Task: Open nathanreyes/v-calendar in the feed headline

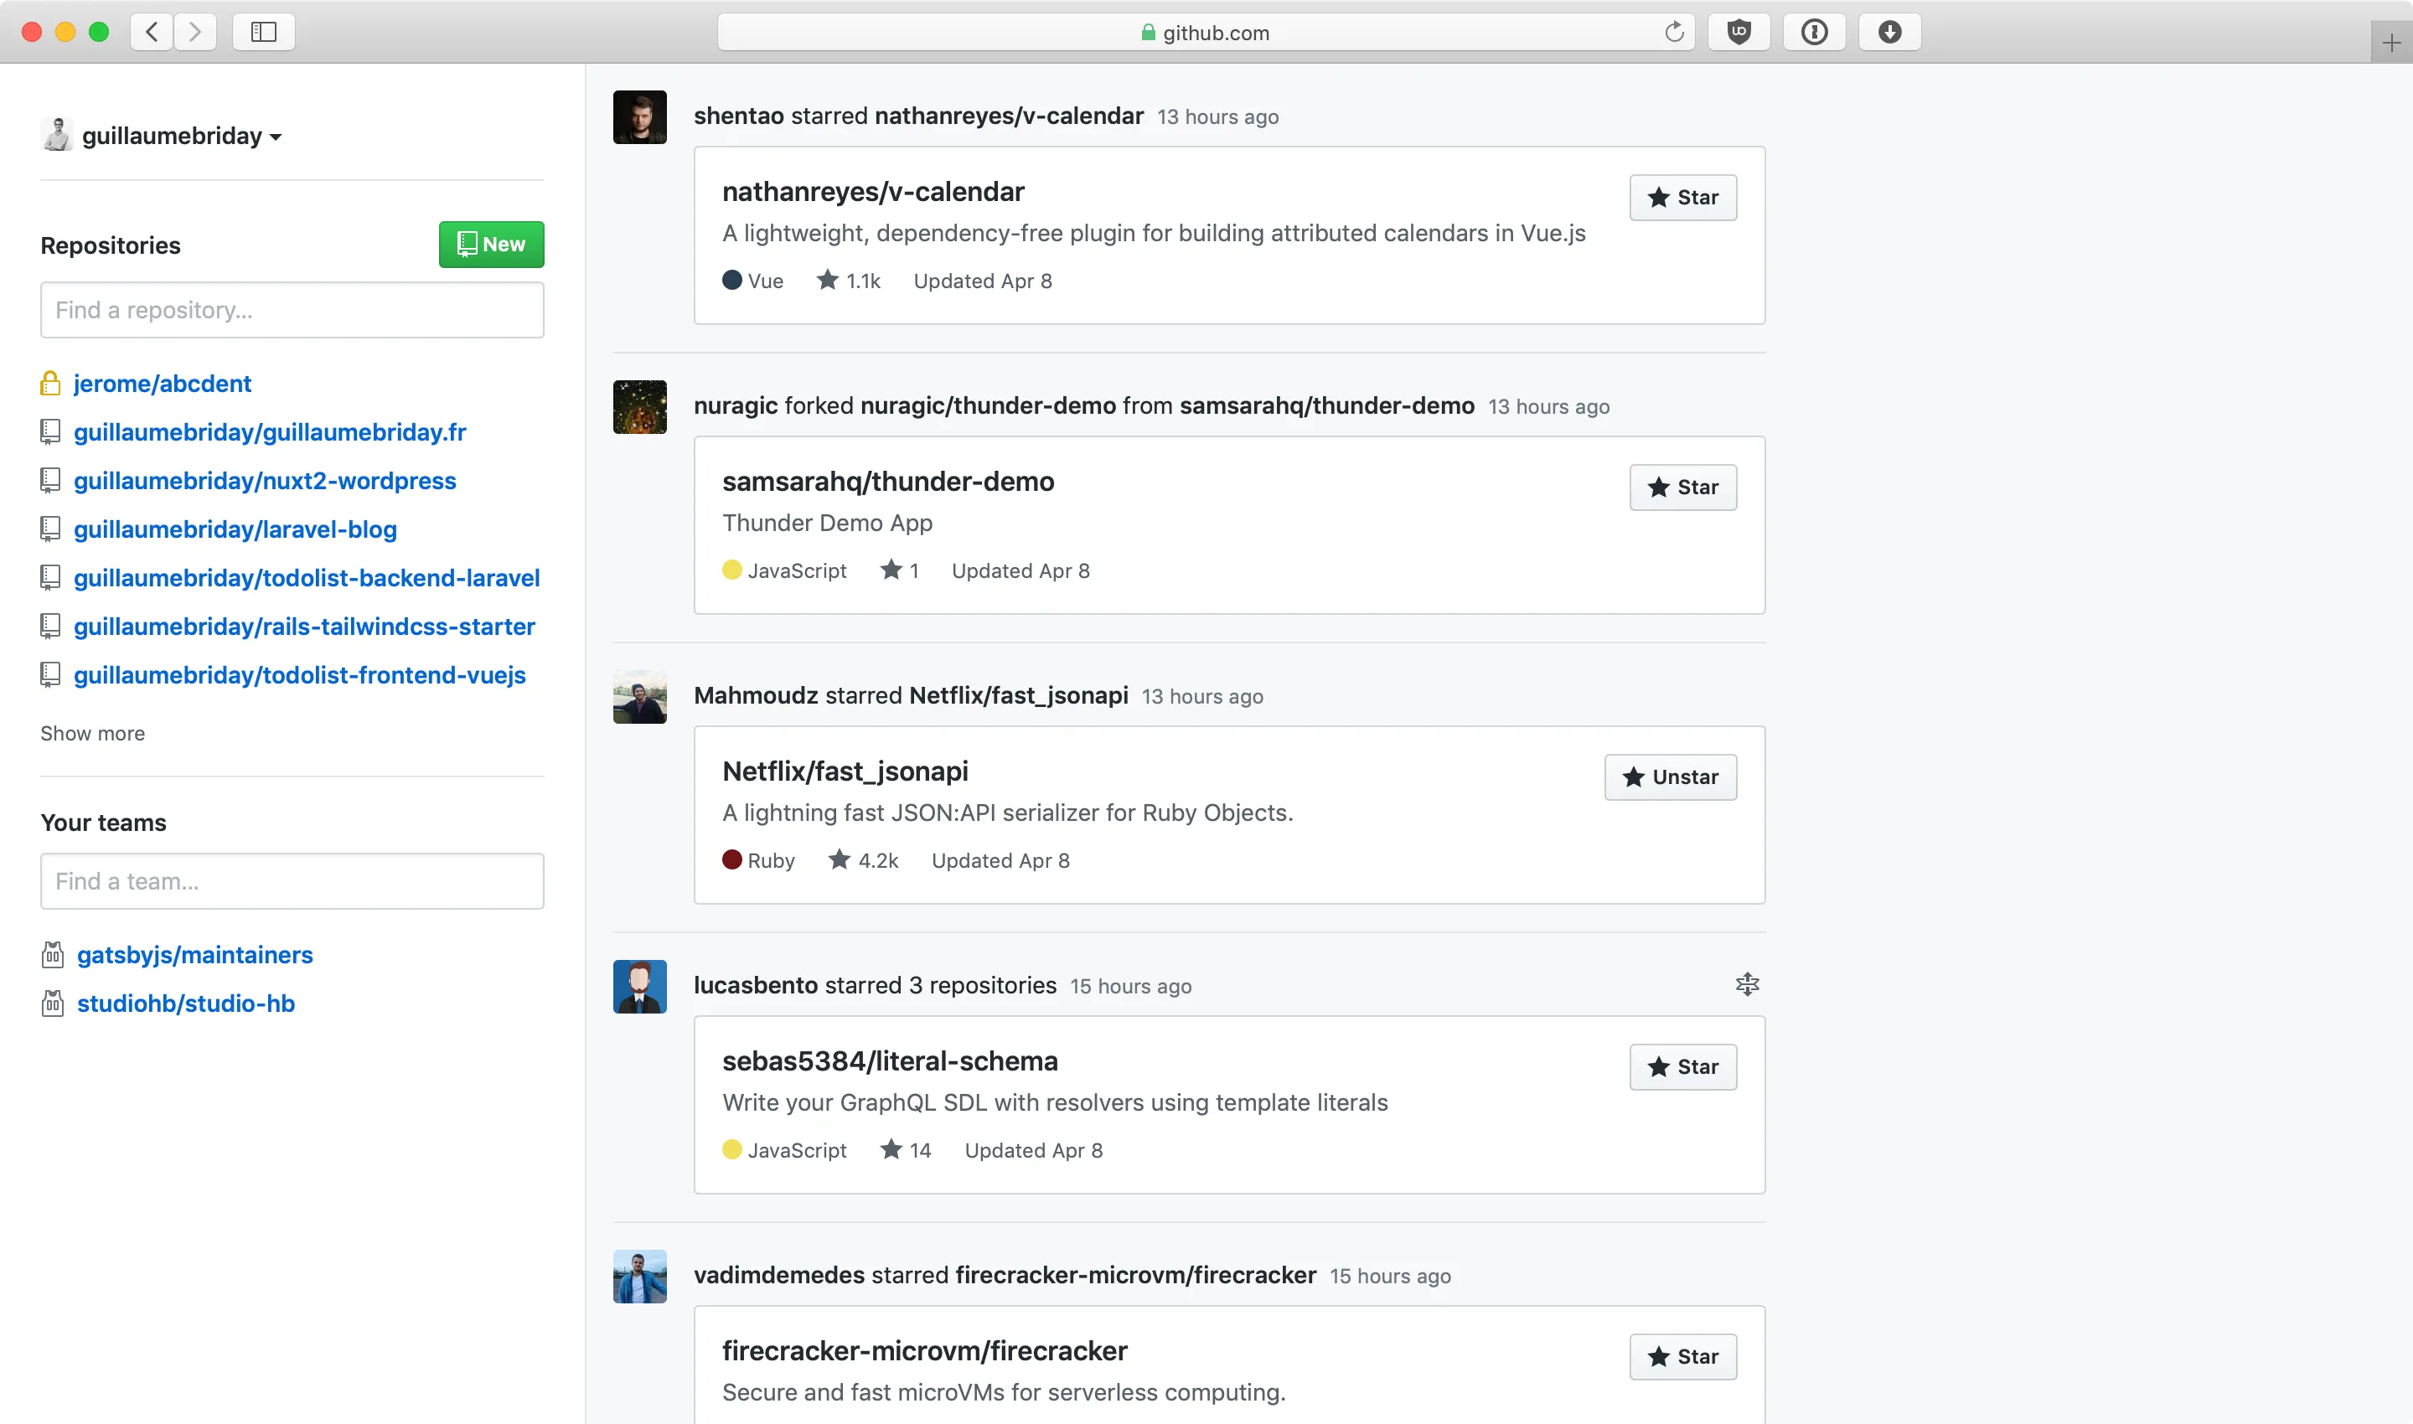Action: point(1009,116)
